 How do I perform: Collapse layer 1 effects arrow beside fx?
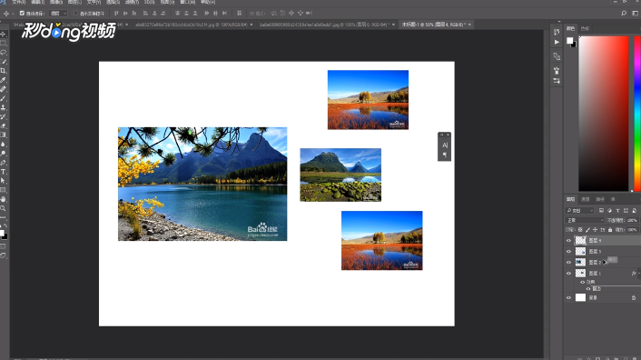click(639, 274)
